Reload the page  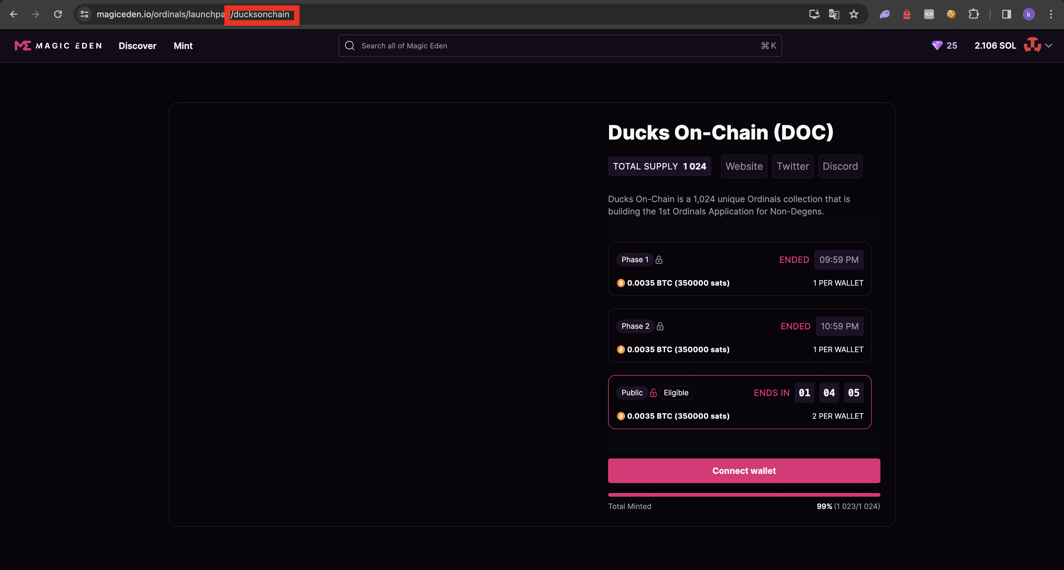58,14
